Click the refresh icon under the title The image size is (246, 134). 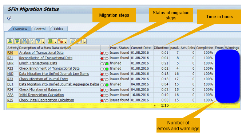point(9,18)
